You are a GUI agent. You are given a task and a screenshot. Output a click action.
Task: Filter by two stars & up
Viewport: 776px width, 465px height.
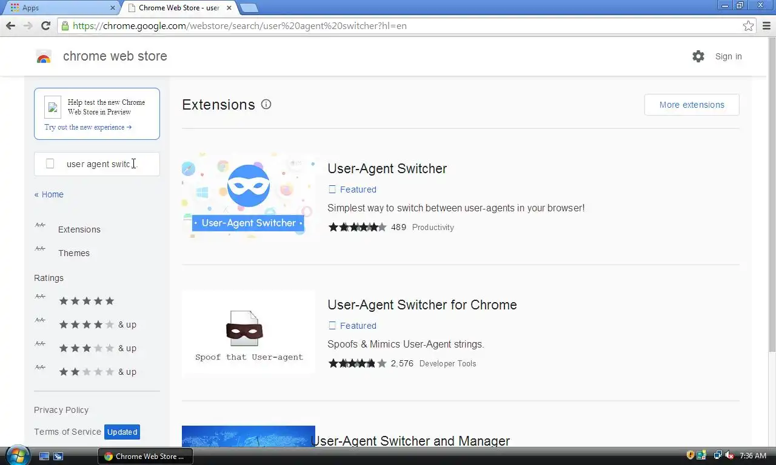click(97, 372)
